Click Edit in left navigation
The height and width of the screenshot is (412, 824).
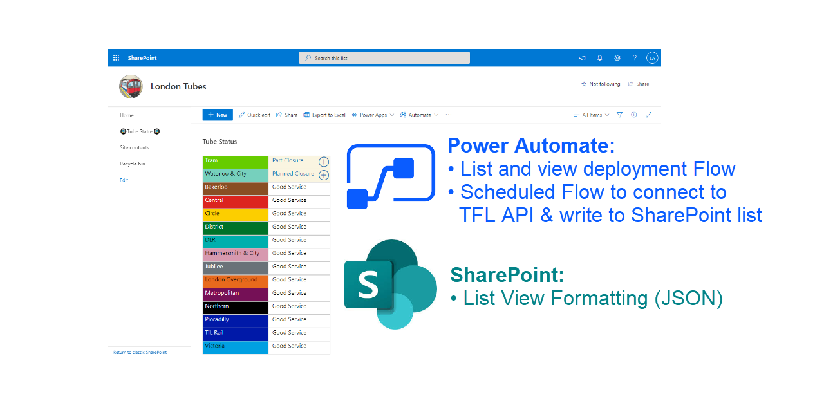tap(124, 180)
